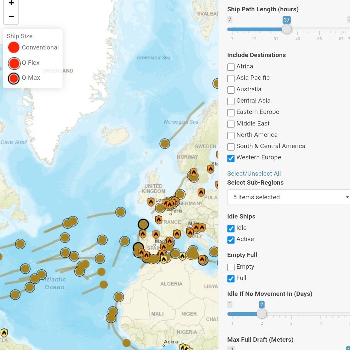Click the 'Idle Ships' heading

click(241, 216)
